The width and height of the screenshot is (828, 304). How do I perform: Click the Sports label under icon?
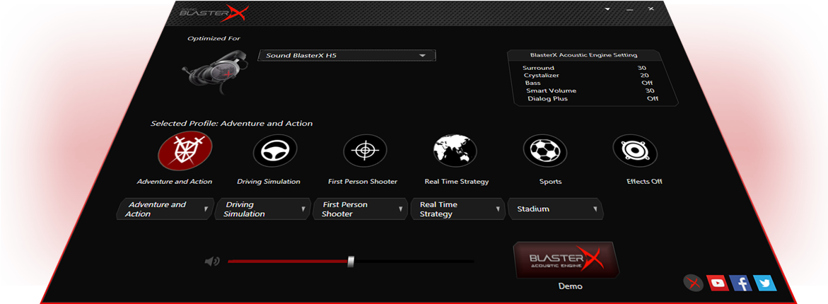[551, 182]
